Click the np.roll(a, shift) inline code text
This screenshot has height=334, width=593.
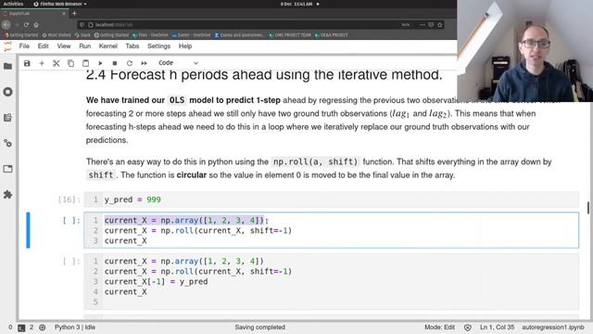315,161
